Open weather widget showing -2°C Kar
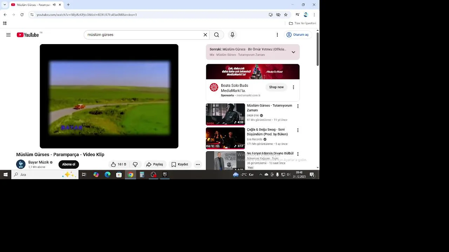Screen dimensions: 449x252 pyautogui.click(x=243, y=175)
